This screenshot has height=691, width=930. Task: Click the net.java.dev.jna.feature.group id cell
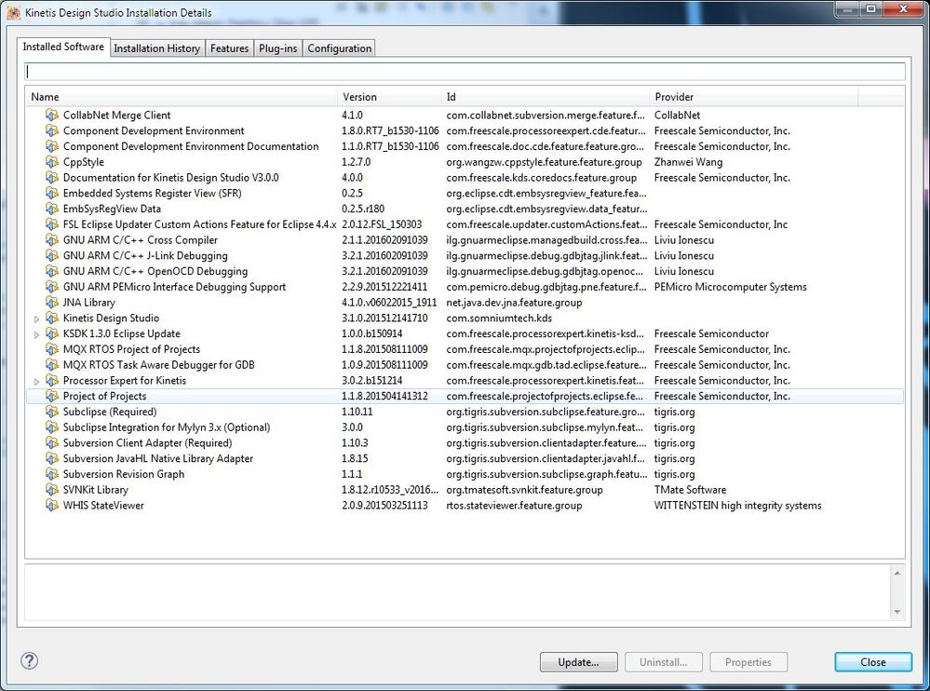click(x=514, y=303)
